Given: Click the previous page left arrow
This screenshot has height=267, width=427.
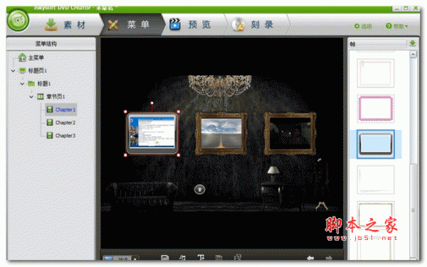Looking at the screenshot, I should pos(310,258).
